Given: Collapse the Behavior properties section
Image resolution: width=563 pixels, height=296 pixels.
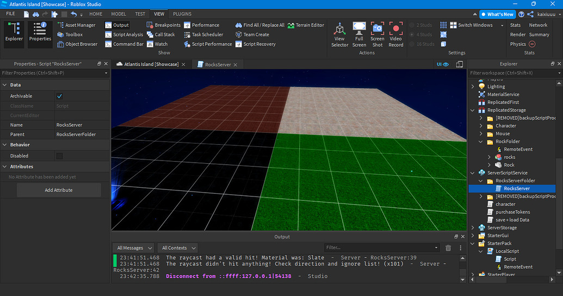Looking at the screenshot, I should pos(5,145).
